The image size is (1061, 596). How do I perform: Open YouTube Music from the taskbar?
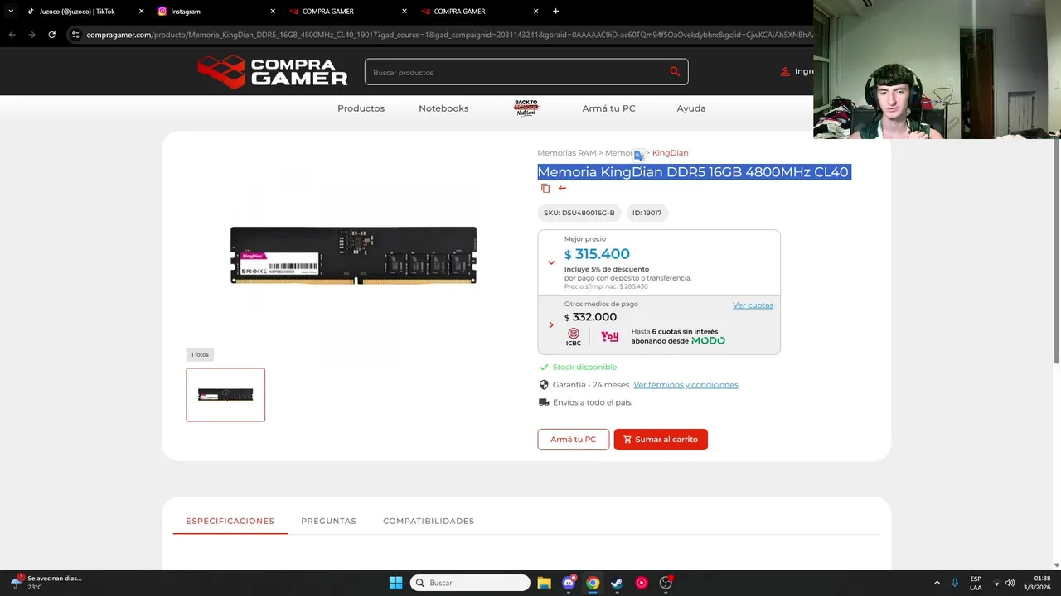642,583
